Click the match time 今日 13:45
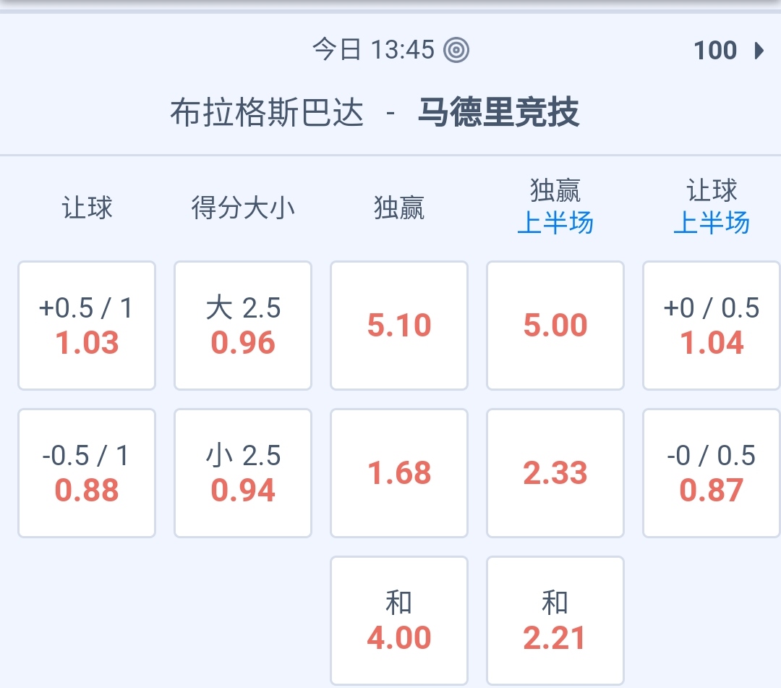 [373, 51]
